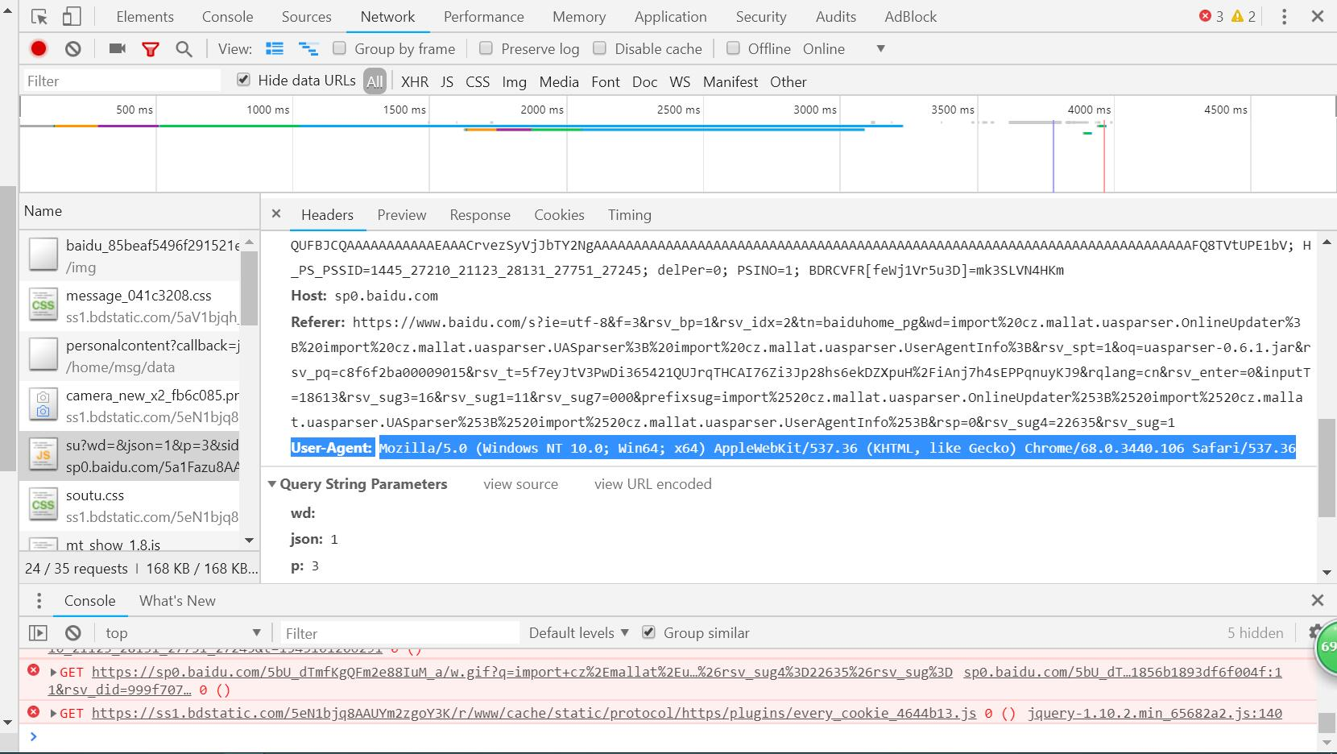The image size is (1337, 754).
Task: Stop recording the network log
Action: click(x=39, y=48)
